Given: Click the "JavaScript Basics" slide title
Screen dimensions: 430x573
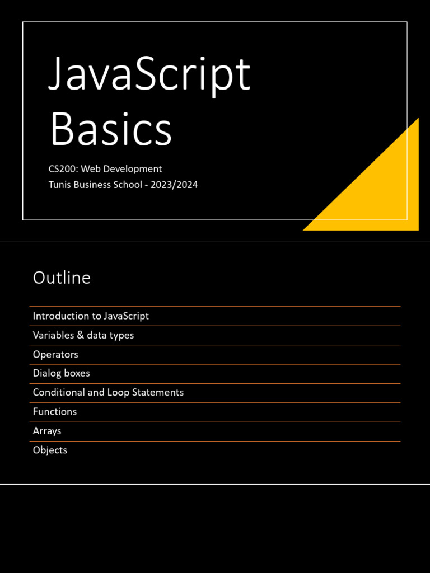Looking at the screenshot, I should click(149, 101).
